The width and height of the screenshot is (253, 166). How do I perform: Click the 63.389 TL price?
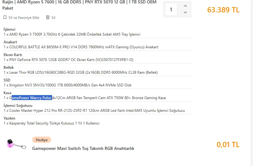coord(223,10)
